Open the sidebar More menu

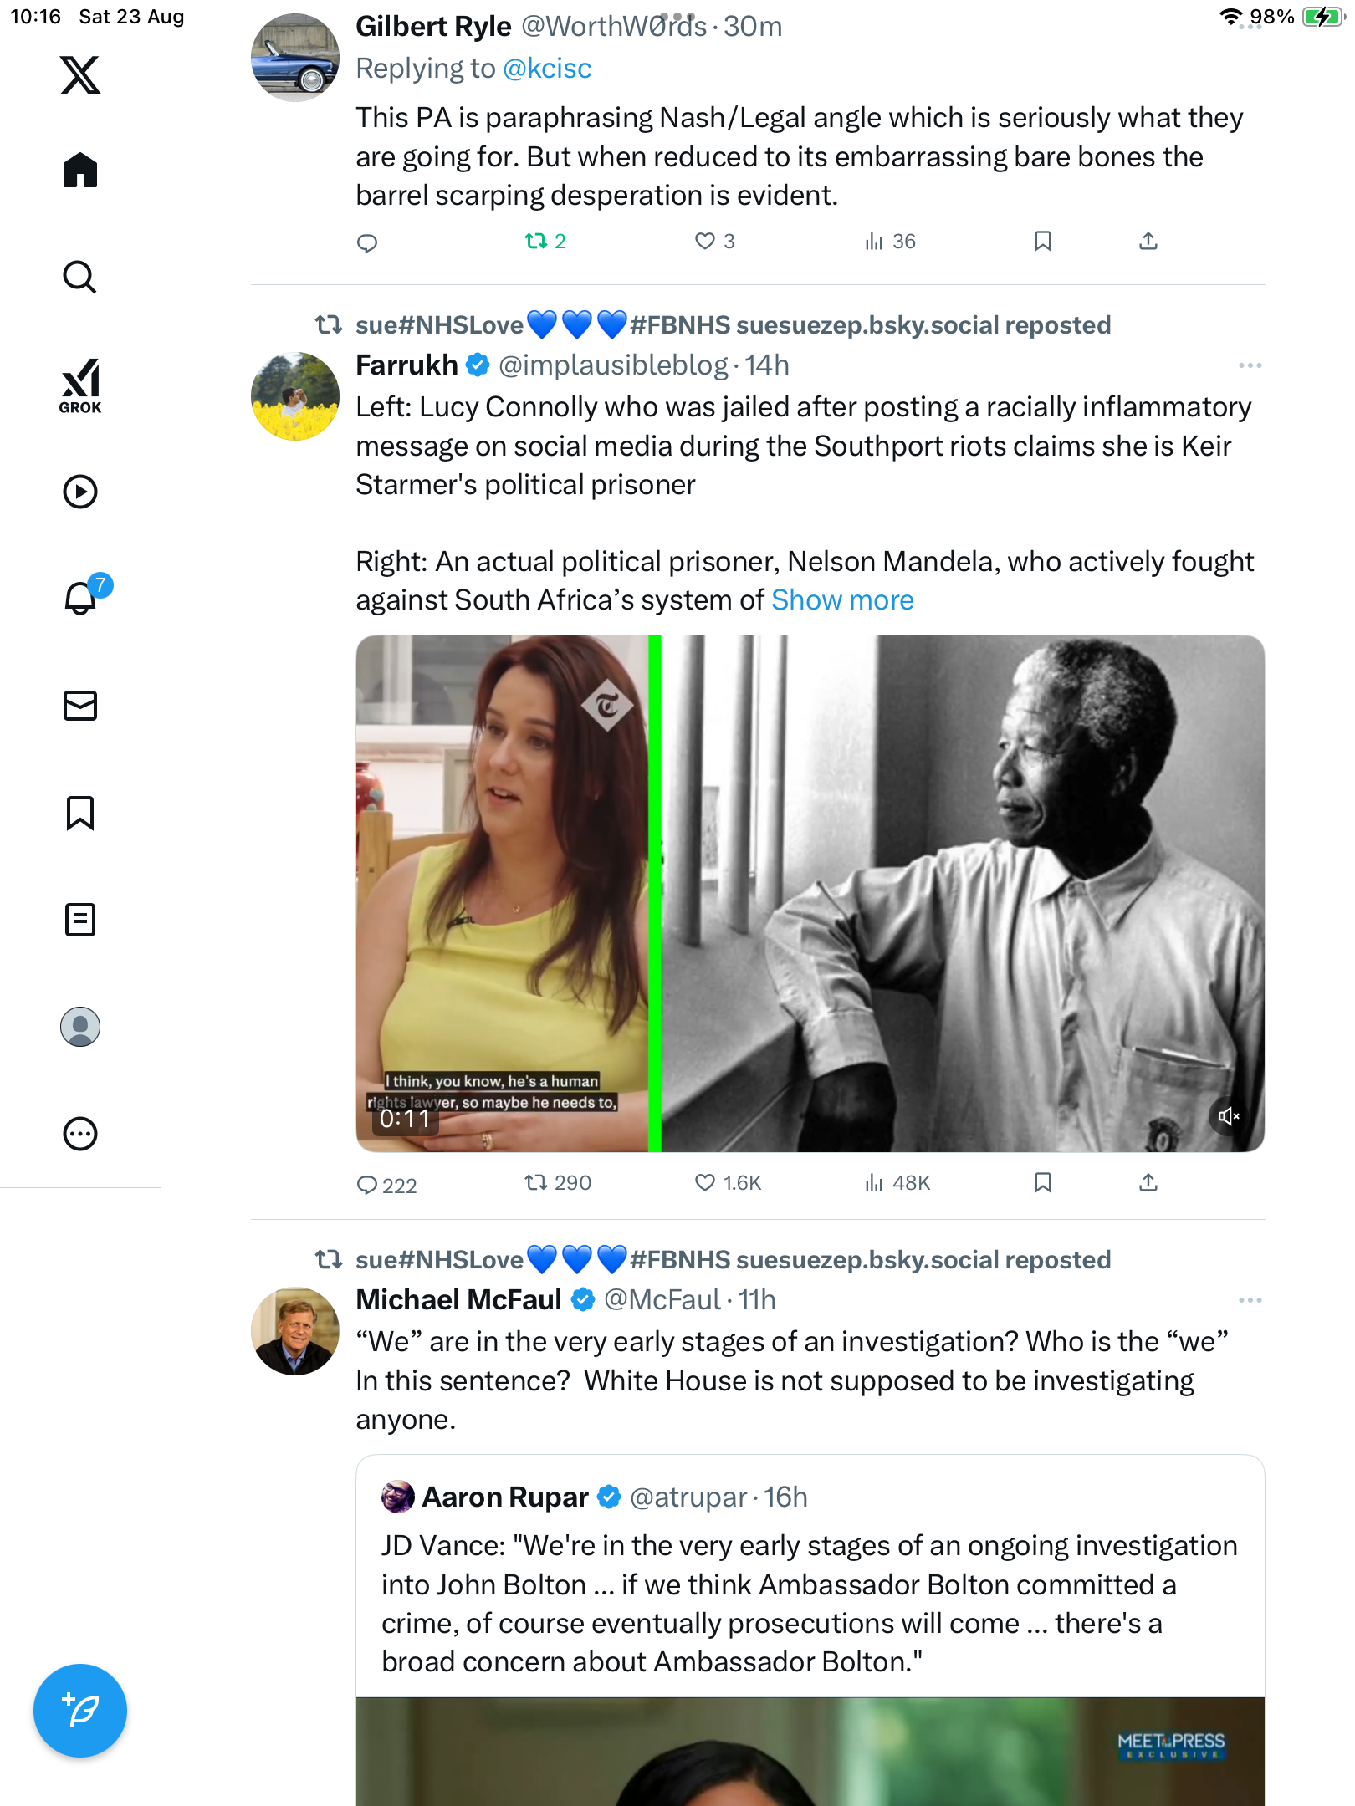(x=80, y=1134)
